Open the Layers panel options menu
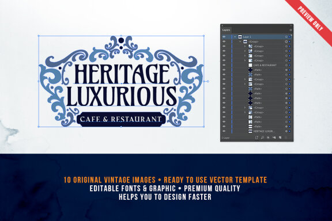332x221 pixels. [290, 30]
